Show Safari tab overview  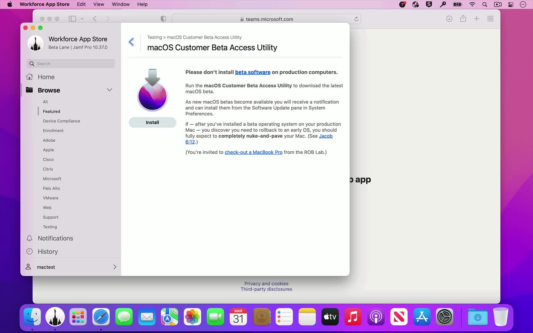tap(490, 18)
